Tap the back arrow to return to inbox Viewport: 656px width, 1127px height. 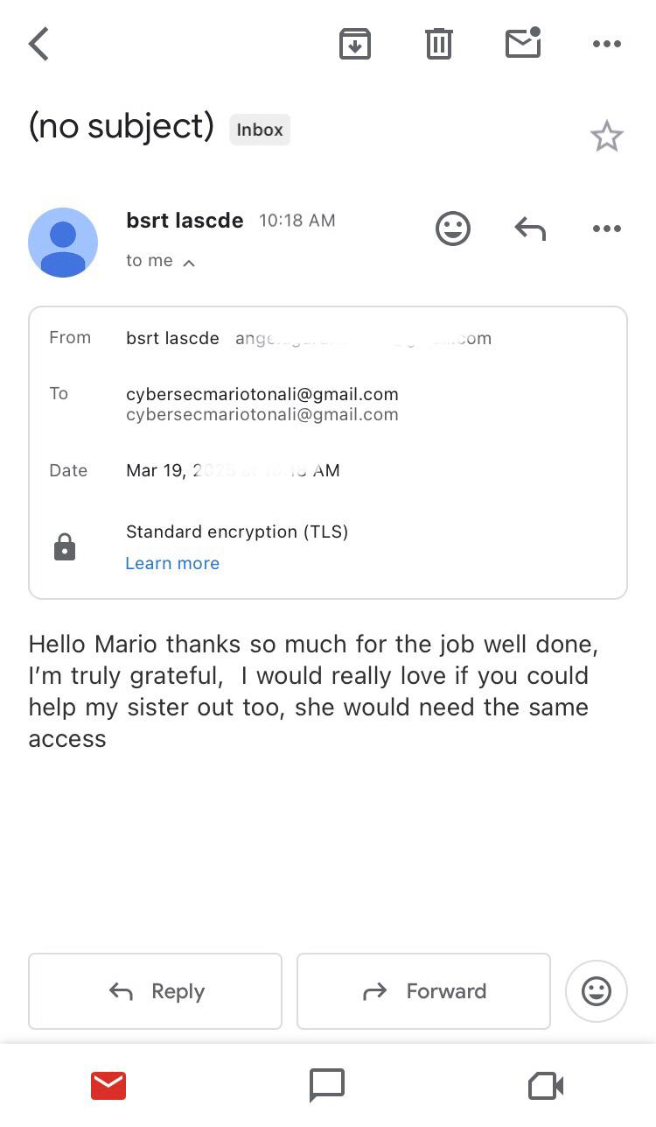pyautogui.click(x=38, y=43)
